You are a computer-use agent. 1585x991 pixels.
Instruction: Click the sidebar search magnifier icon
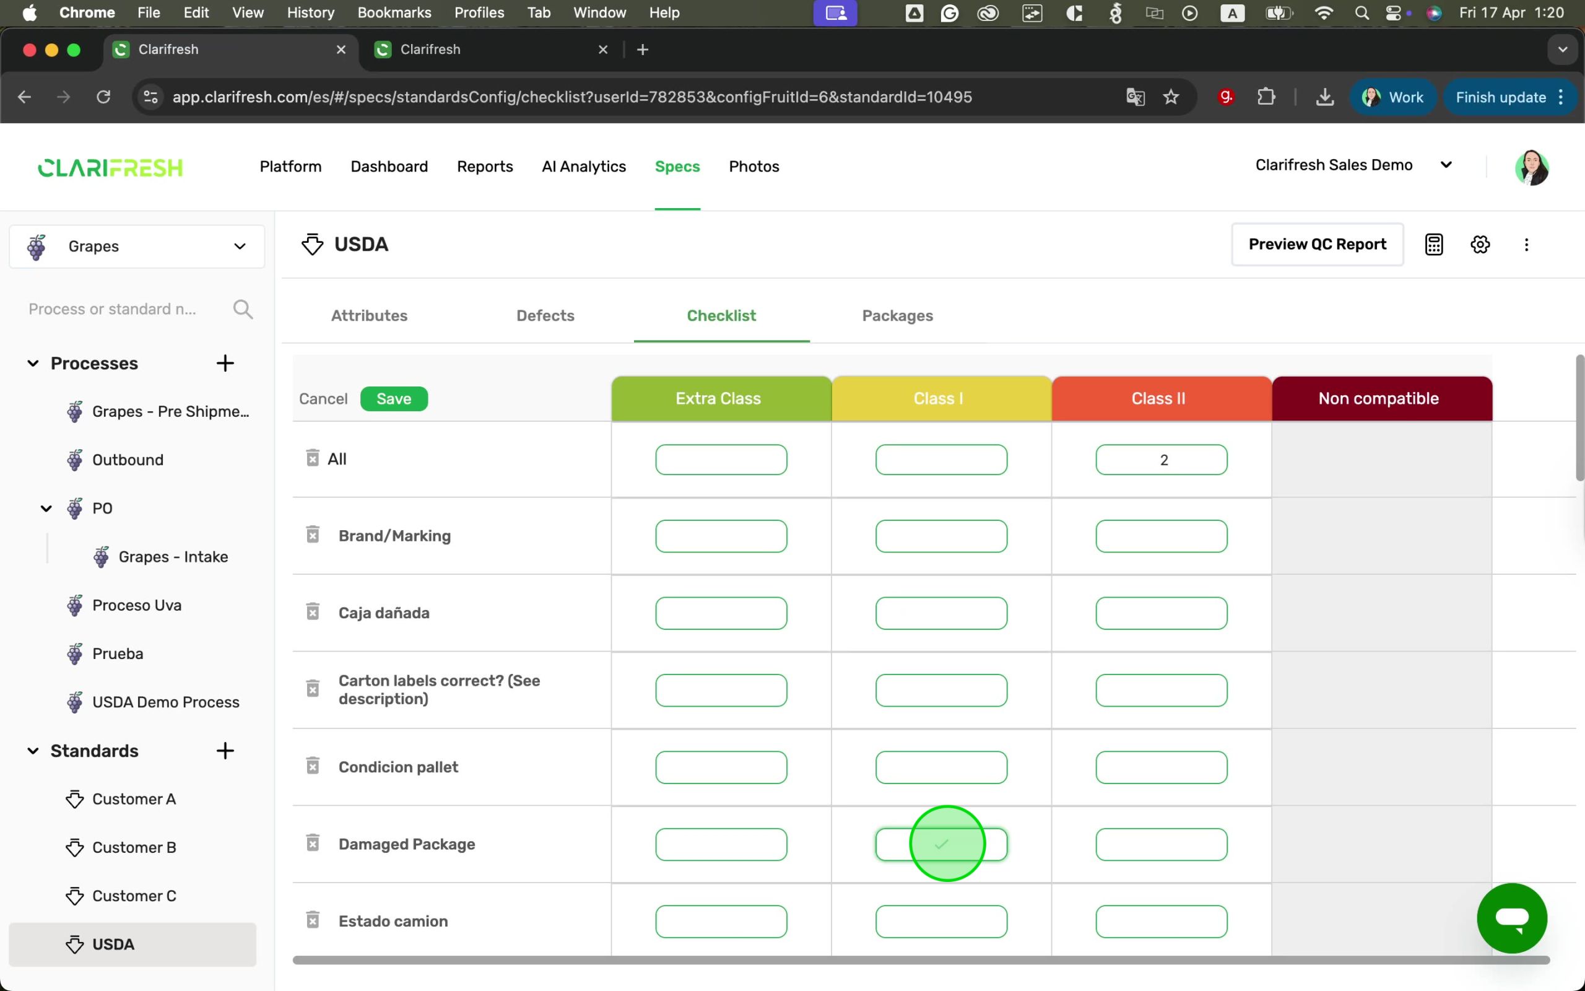click(x=243, y=308)
